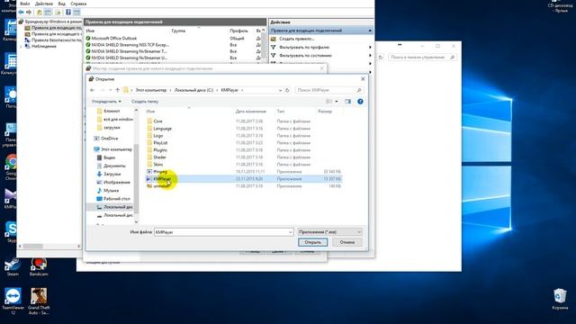576x324 pixels.
Task: Select Изображения in the navigation pane
Action: pyautogui.click(x=116, y=182)
